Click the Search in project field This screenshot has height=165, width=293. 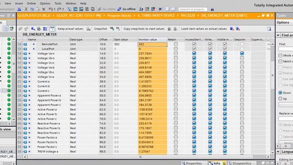[193, 9]
